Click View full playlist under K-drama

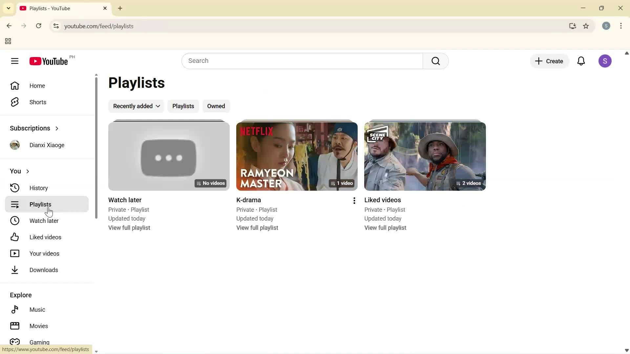pos(257,227)
